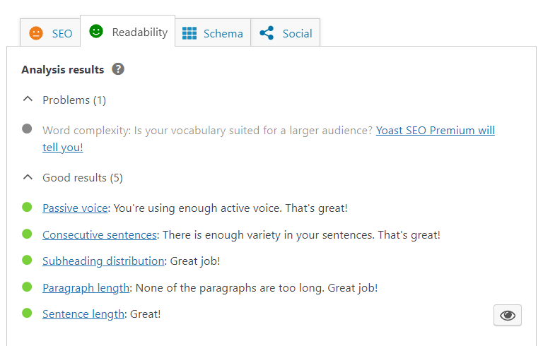The height and width of the screenshot is (346, 543).
Task: Open the Schema tab
Action: pos(213,33)
